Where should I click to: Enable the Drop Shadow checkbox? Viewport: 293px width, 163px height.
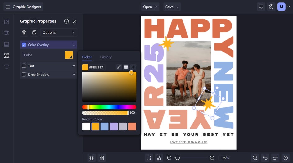point(24,75)
